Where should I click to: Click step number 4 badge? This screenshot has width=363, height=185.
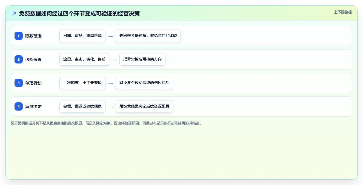point(19,106)
